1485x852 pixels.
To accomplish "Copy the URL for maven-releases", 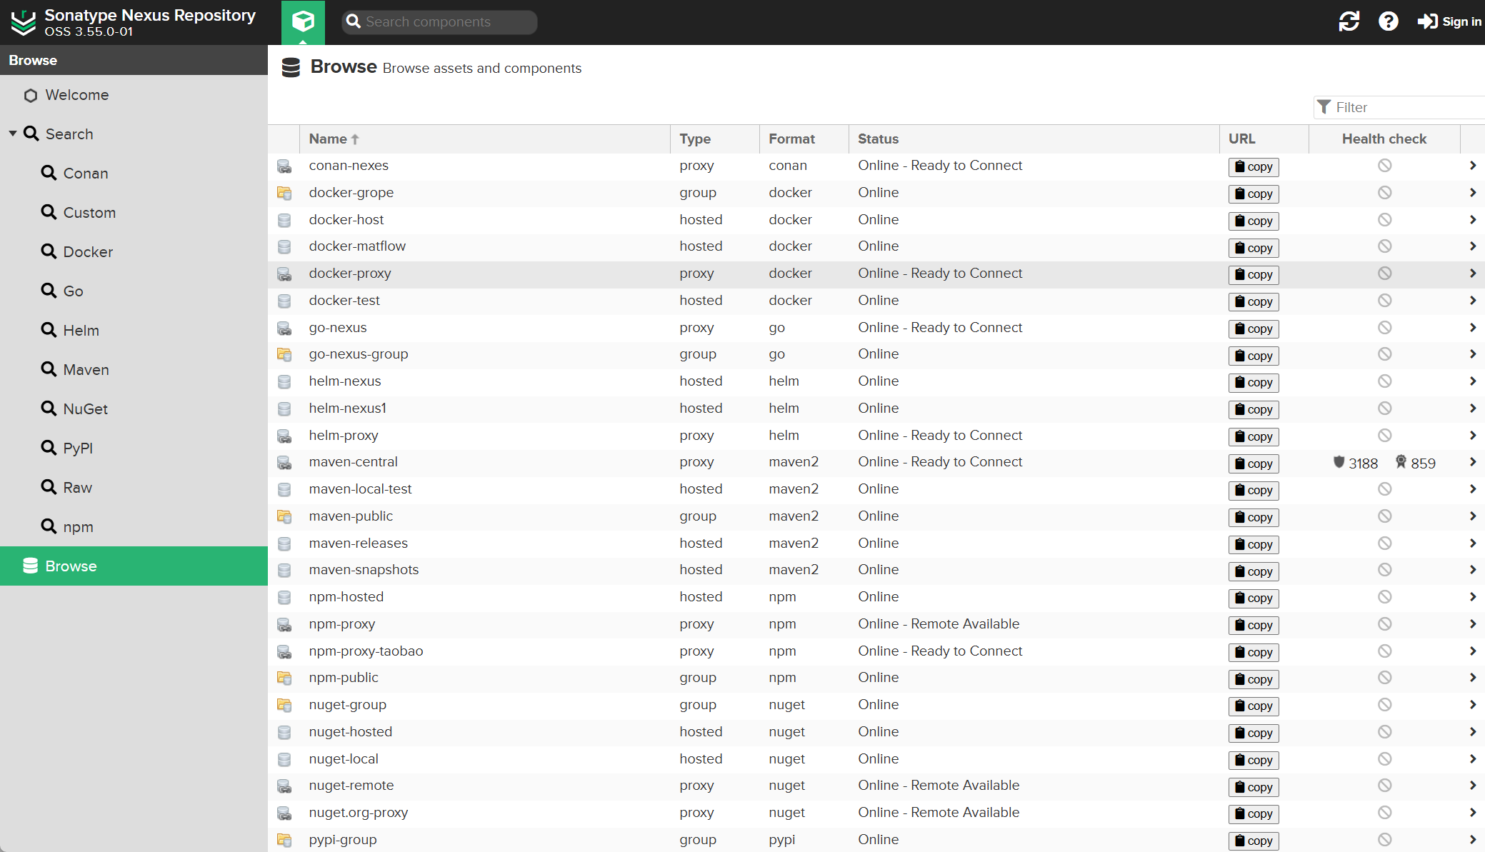I will coord(1254,544).
